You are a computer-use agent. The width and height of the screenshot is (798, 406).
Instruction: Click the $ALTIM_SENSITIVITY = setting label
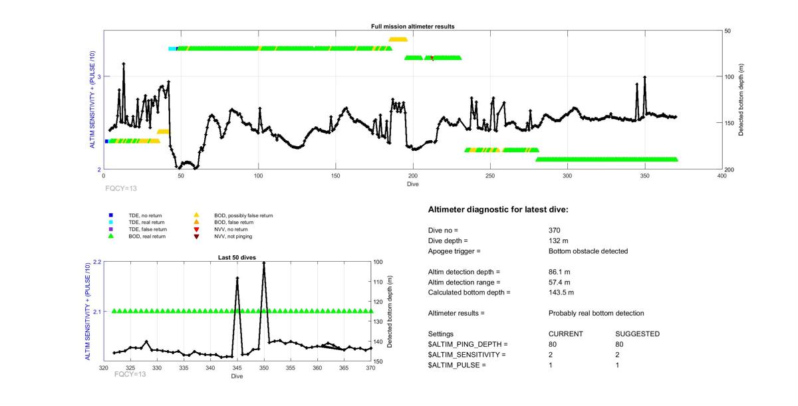pos(467,355)
